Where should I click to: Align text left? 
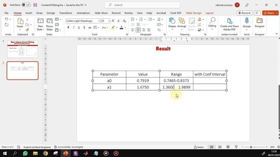pos(133,30)
